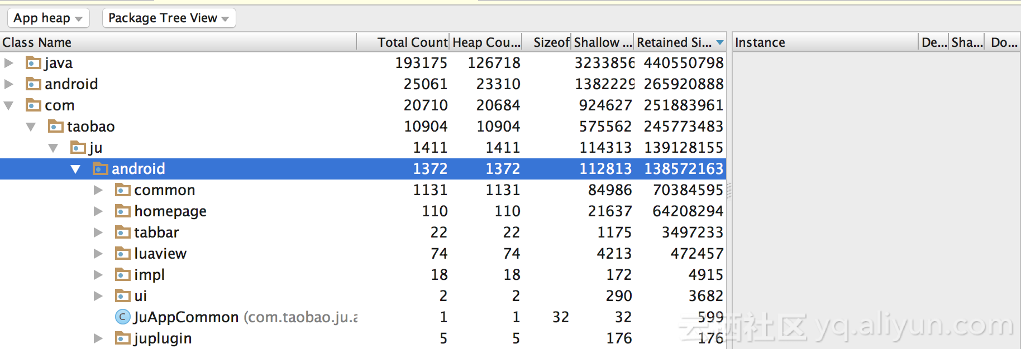1021x349 pixels.
Task: Expand the top-level android package
Action: pyautogui.click(x=8, y=84)
